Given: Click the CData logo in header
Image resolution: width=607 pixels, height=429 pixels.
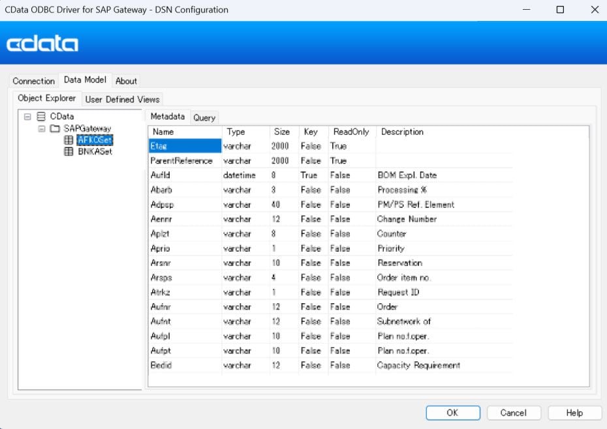Looking at the screenshot, I should (x=42, y=44).
